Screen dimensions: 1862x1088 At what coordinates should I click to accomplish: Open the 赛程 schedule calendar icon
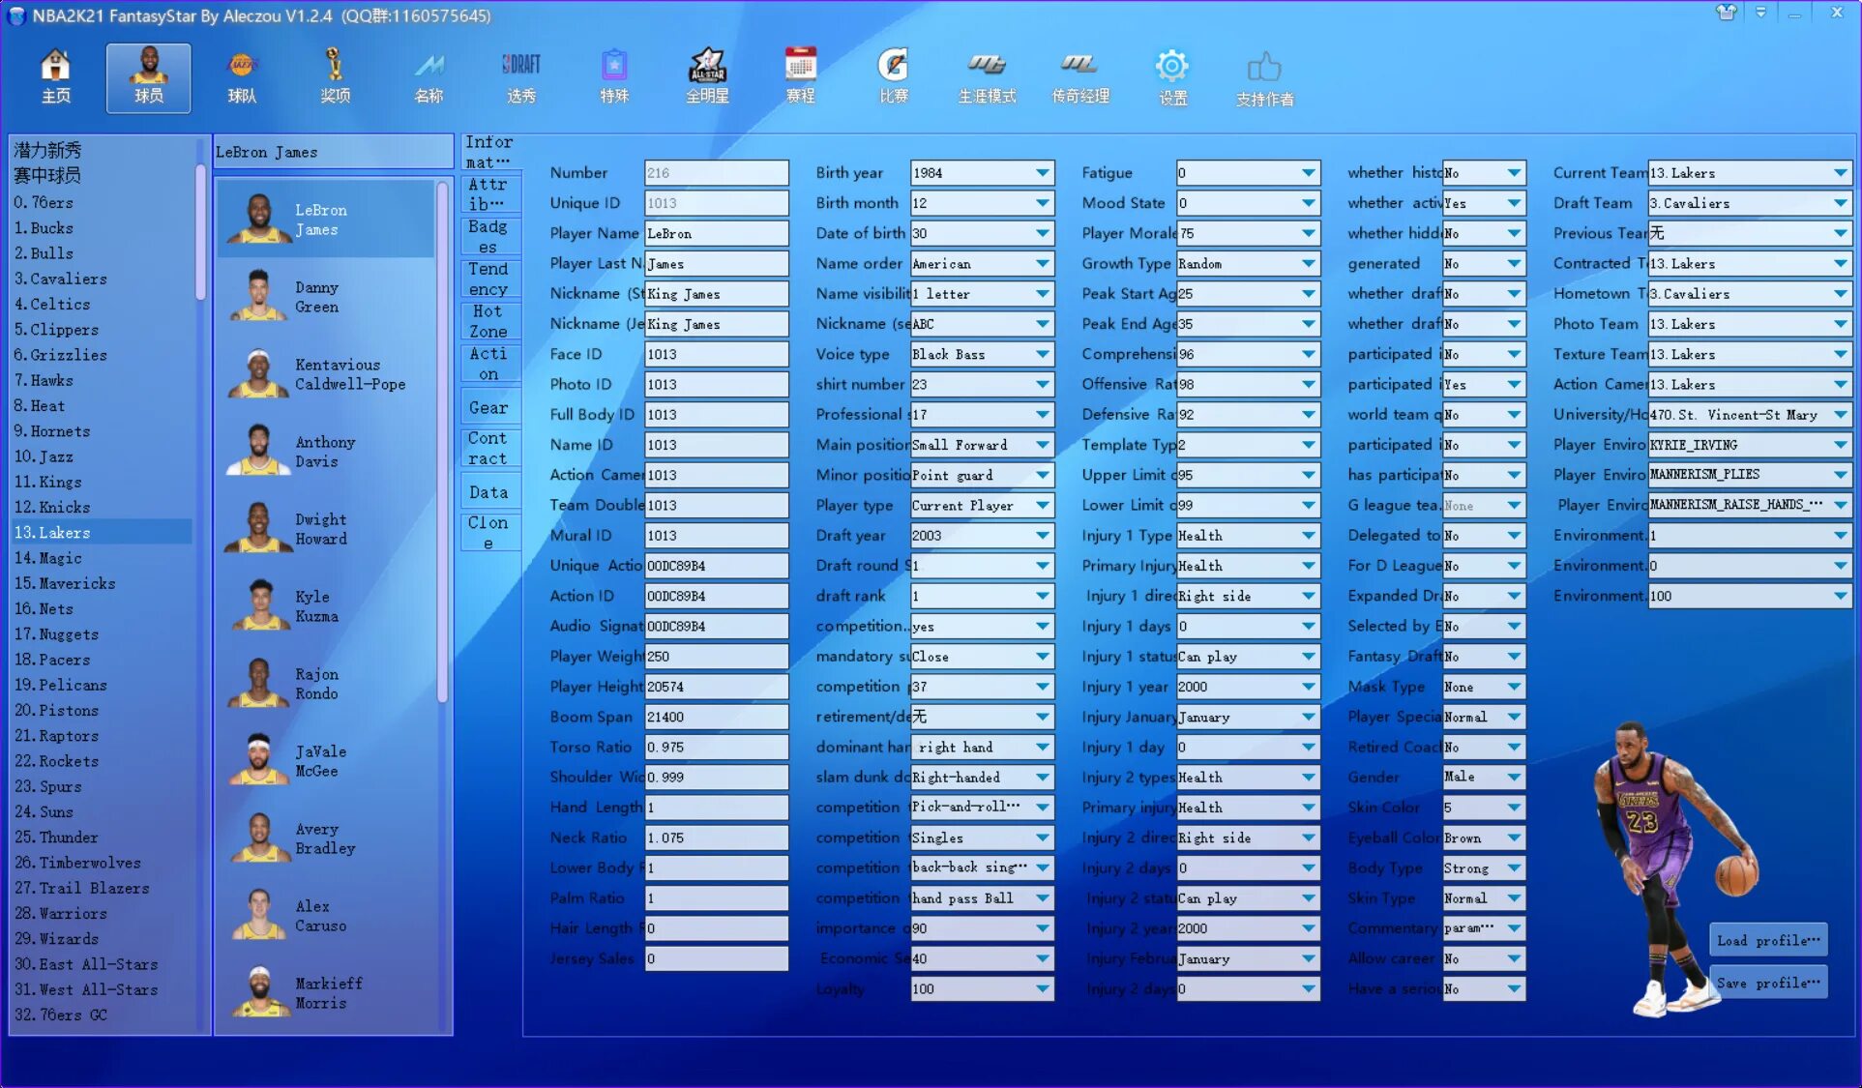[x=800, y=76]
